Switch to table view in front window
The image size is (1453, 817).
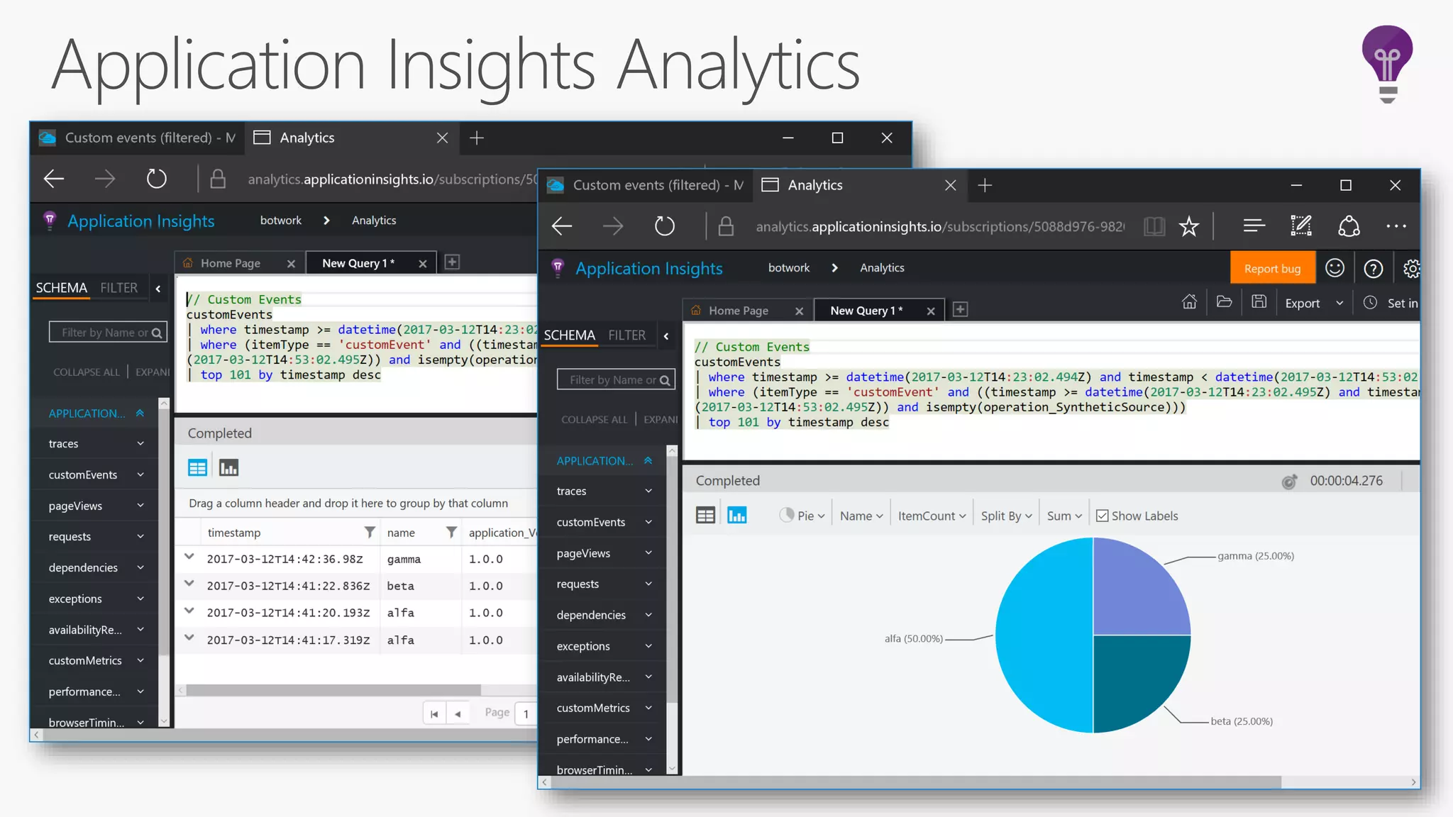tap(705, 516)
